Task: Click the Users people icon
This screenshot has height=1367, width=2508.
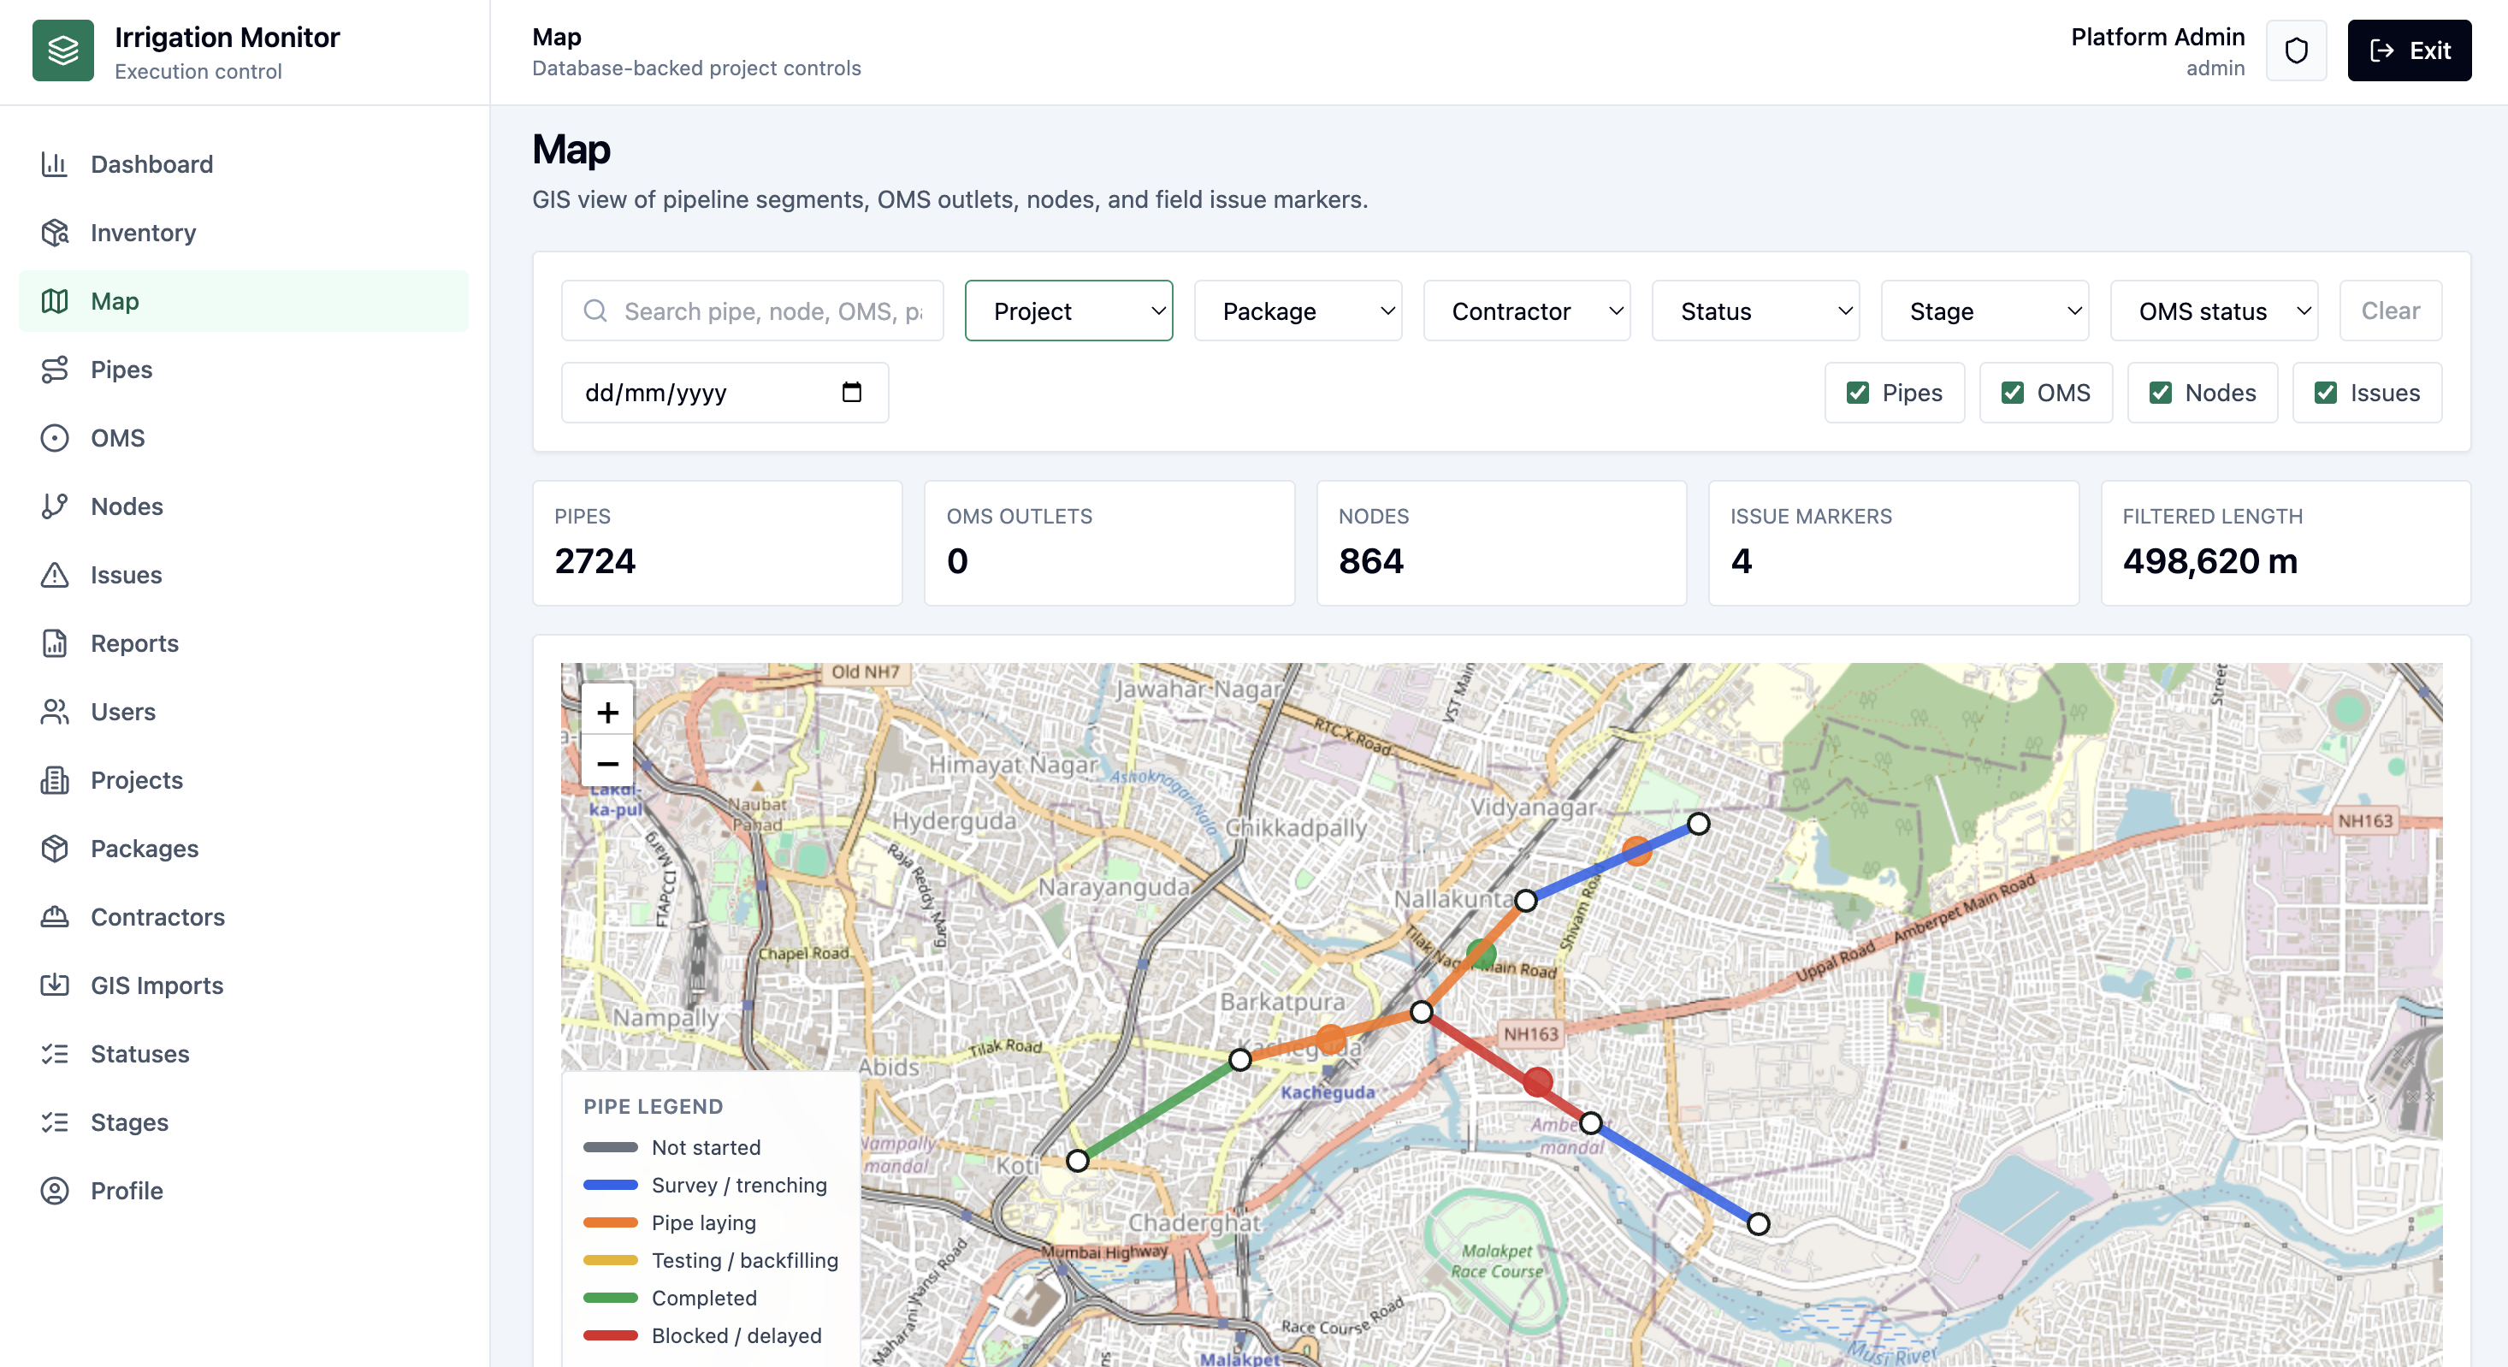Action: point(55,711)
